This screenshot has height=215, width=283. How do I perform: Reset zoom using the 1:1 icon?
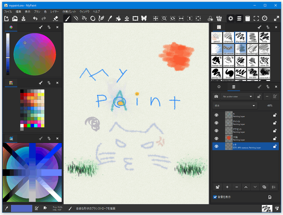coord(190,18)
